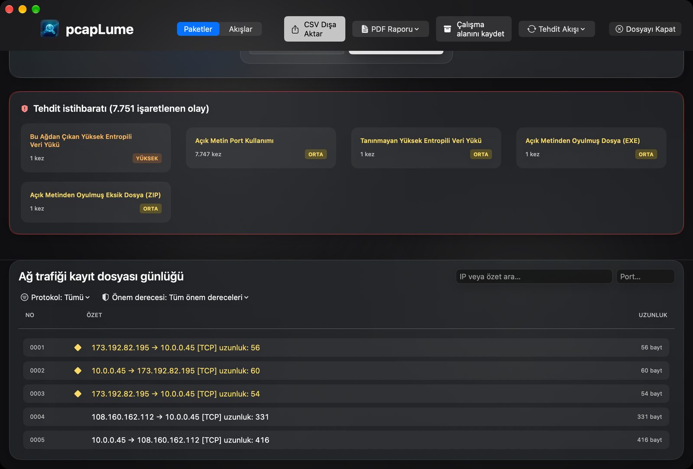This screenshot has height=469, width=693.
Task: Click the PDF report document icon
Action: [365, 29]
